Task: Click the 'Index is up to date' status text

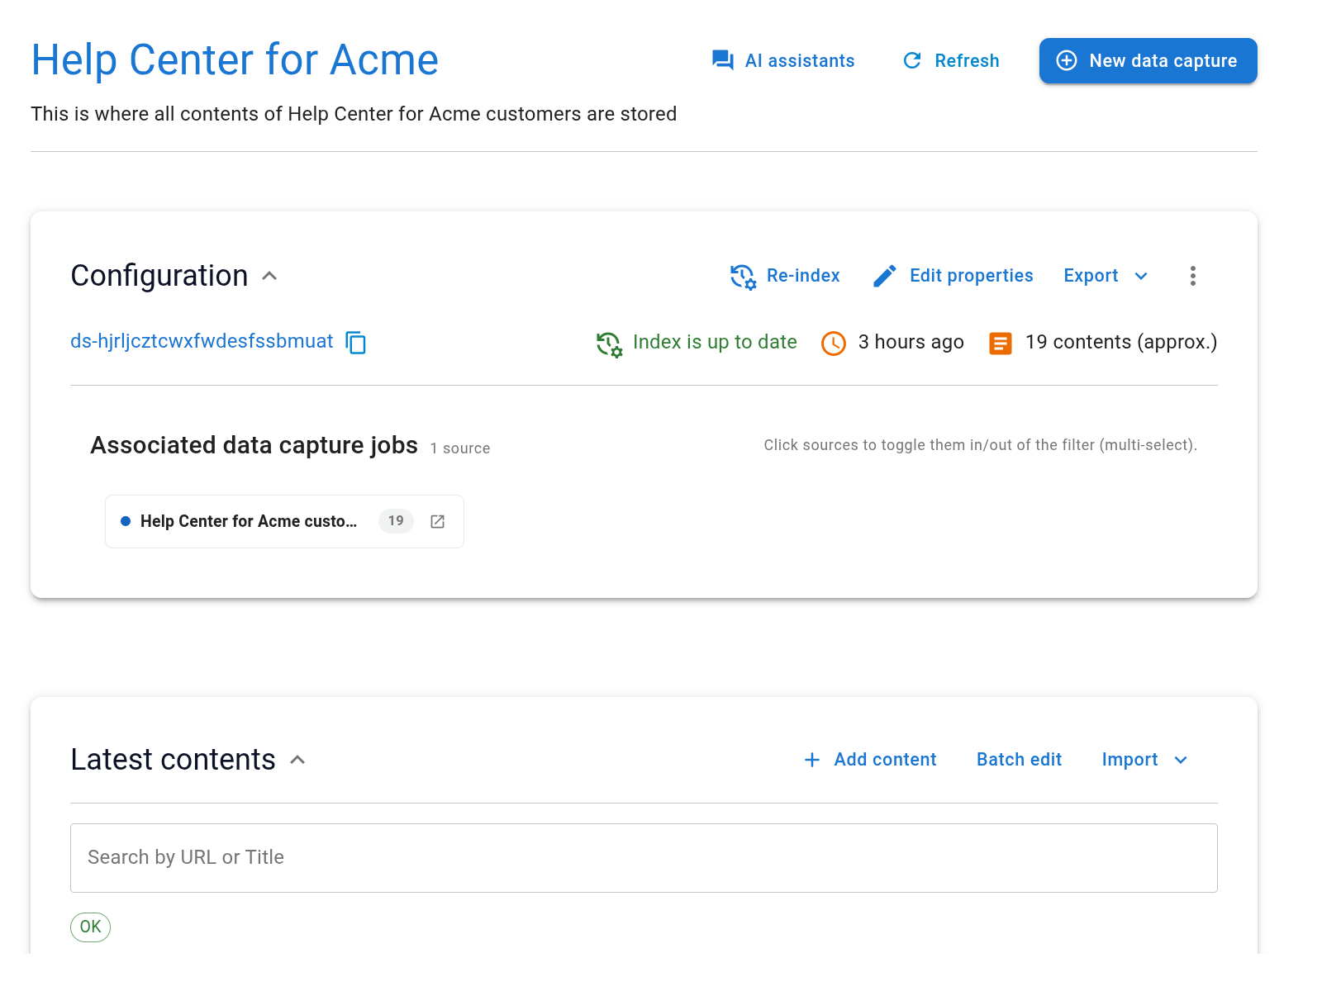Action: pyautogui.click(x=715, y=342)
